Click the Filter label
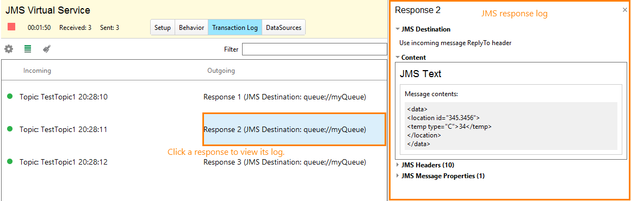The image size is (631, 201). (231, 49)
